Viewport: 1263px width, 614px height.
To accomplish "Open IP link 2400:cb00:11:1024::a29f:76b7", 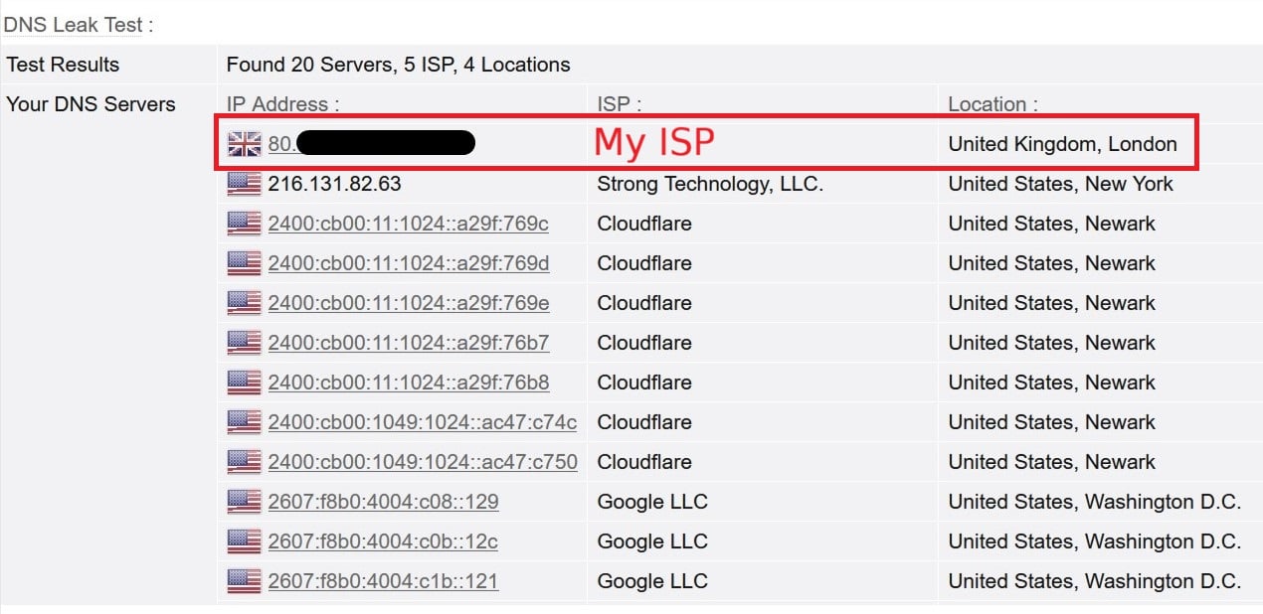I will [x=409, y=343].
